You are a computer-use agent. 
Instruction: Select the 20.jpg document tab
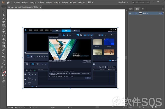tap(23, 7)
